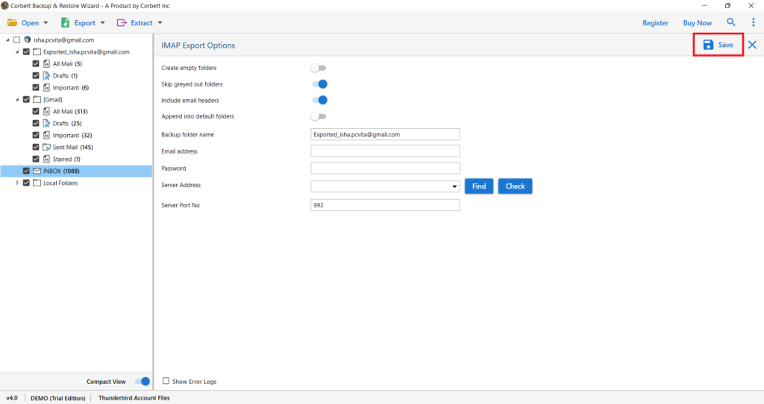Uncheck the Starred folder checkbox
764x404 pixels.
click(36, 160)
